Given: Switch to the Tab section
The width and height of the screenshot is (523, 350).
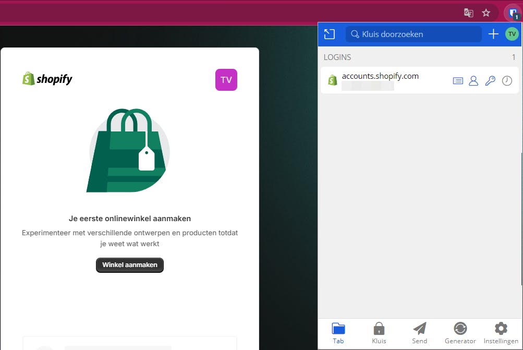Looking at the screenshot, I should click(x=338, y=333).
